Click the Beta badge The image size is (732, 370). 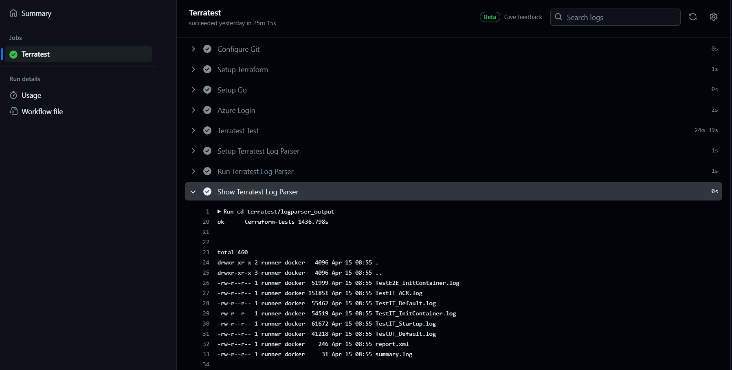pyautogui.click(x=490, y=17)
